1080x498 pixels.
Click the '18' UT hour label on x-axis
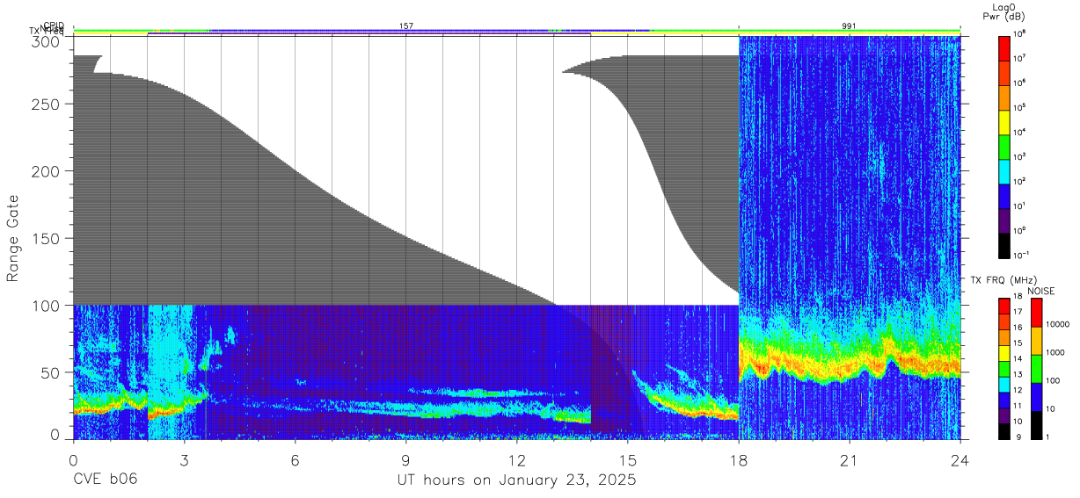click(x=739, y=460)
